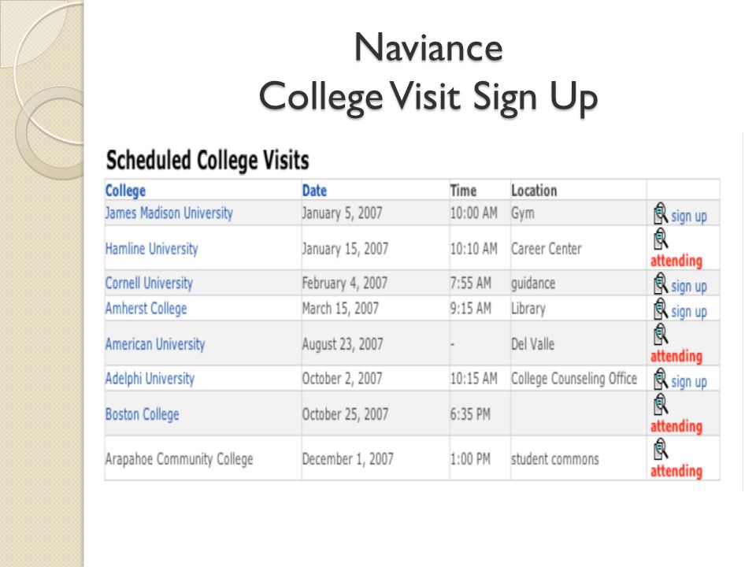Open the Cornell University college page

tap(149, 283)
